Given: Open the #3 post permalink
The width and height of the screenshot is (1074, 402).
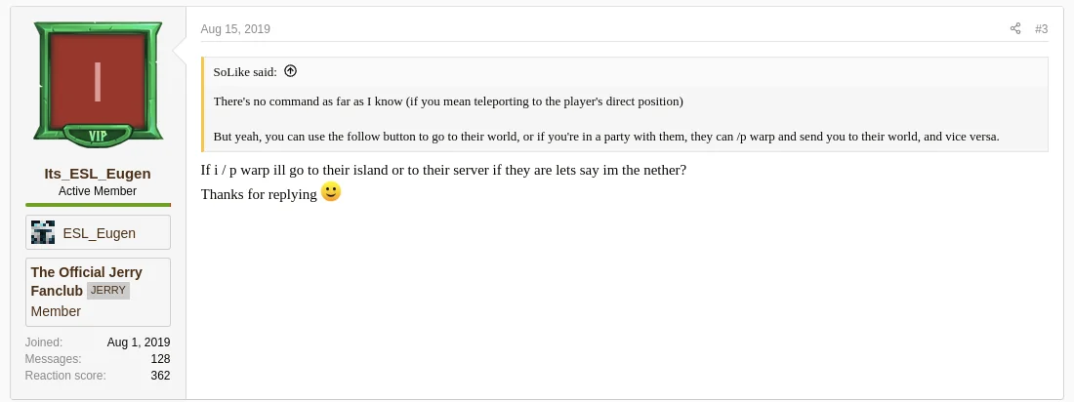Looking at the screenshot, I should [1041, 29].
